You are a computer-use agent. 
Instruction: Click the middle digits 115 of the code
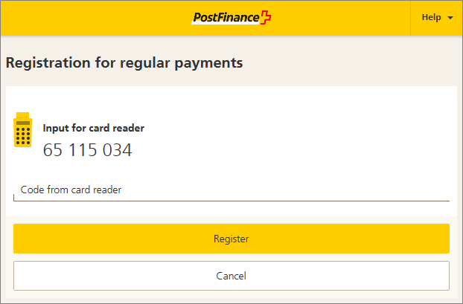(x=83, y=150)
